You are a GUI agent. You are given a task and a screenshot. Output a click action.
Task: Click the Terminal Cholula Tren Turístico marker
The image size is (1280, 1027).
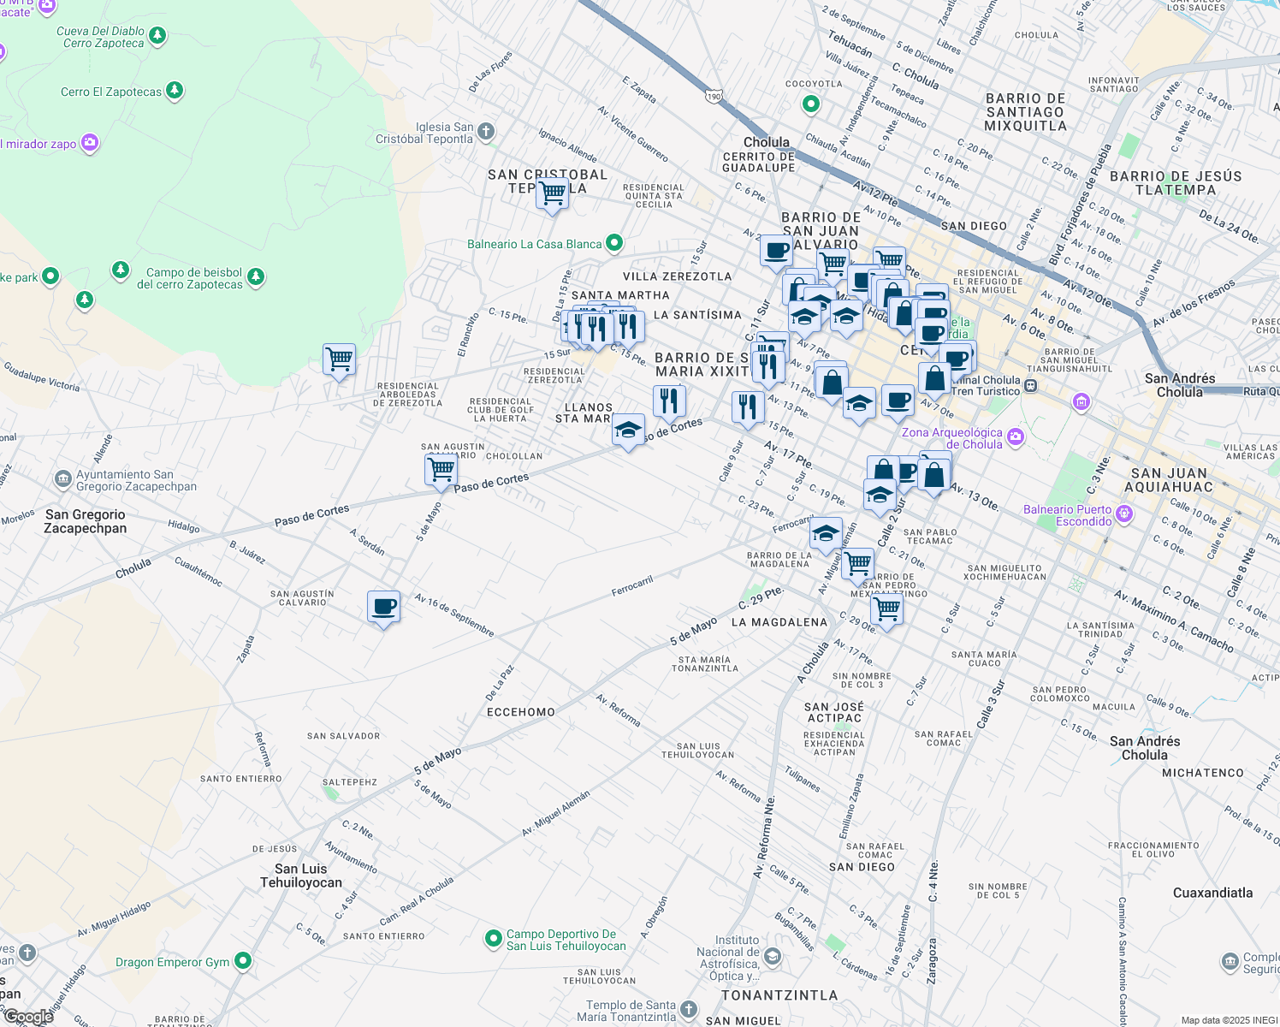point(1030,385)
